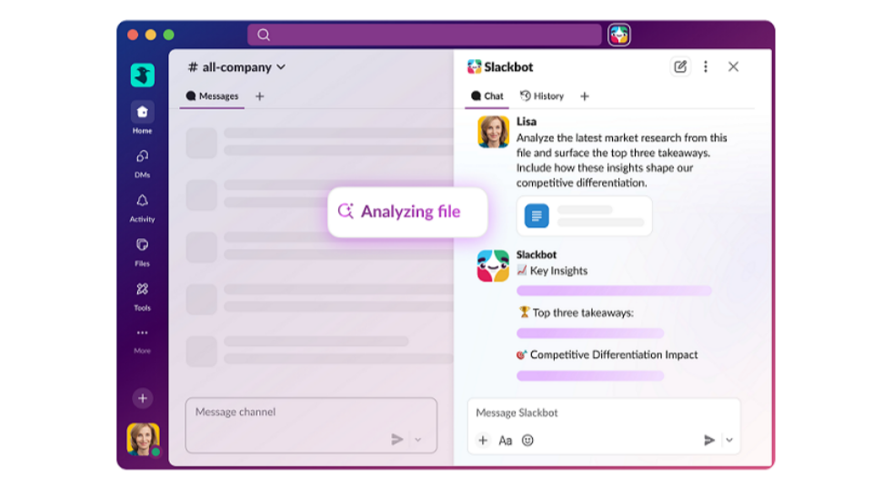Open emoji picker in Slackbot composer
The image size is (883, 496).
(x=527, y=441)
